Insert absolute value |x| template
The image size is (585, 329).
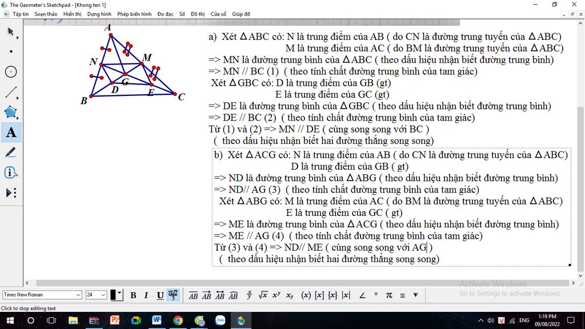[x=346, y=295]
